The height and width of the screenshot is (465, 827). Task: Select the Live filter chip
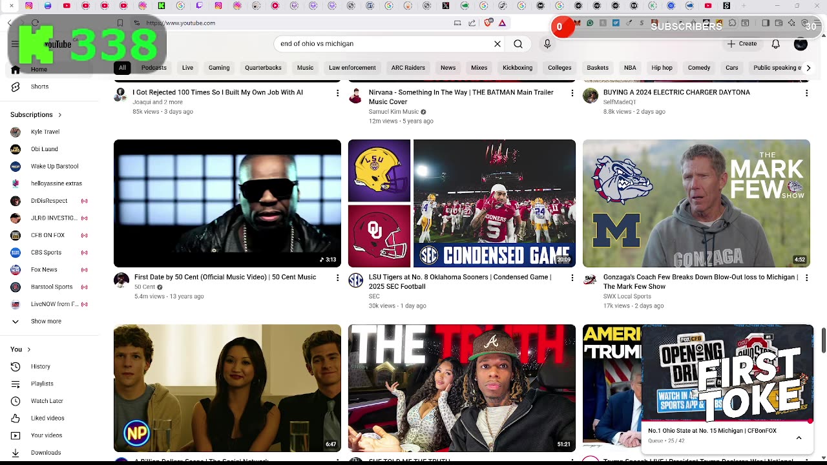187,68
